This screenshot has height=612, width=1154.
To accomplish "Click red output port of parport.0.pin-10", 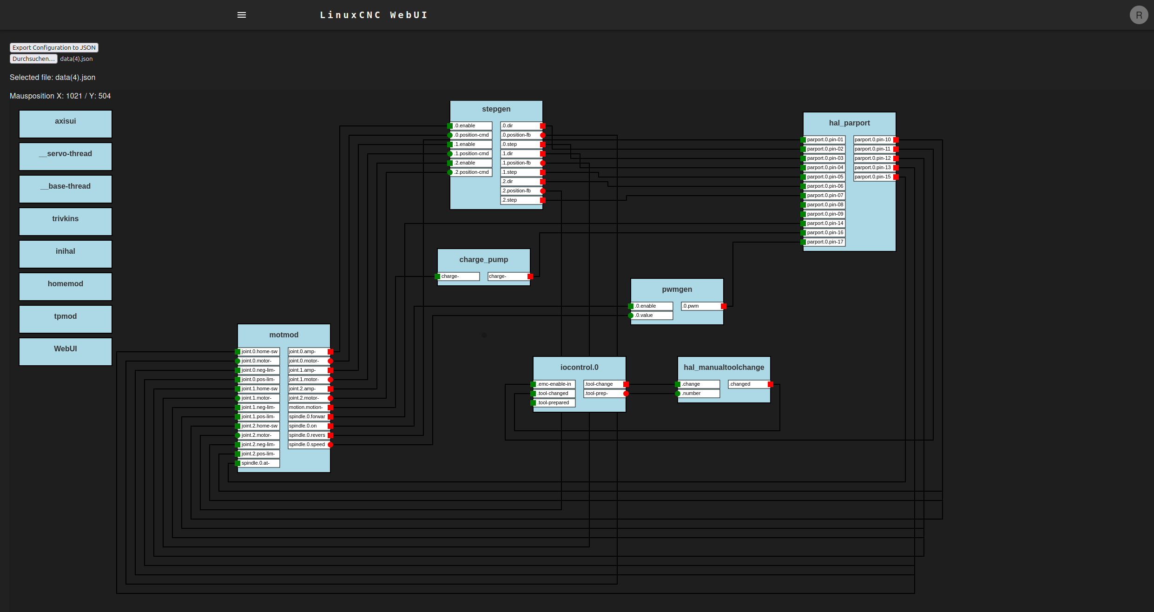I will coord(896,140).
